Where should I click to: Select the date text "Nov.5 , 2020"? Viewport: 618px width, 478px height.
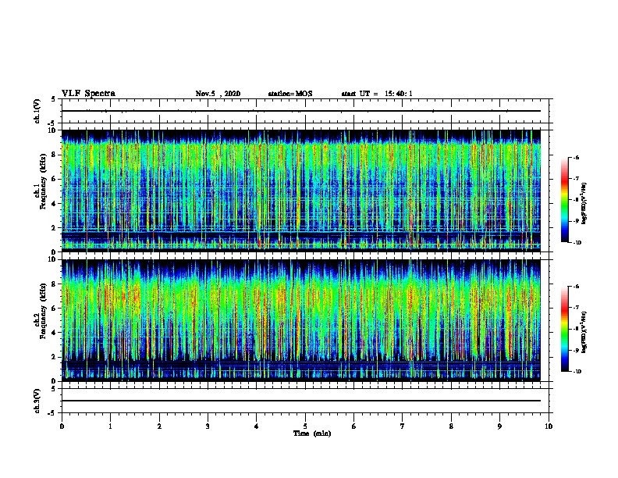click(x=218, y=94)
